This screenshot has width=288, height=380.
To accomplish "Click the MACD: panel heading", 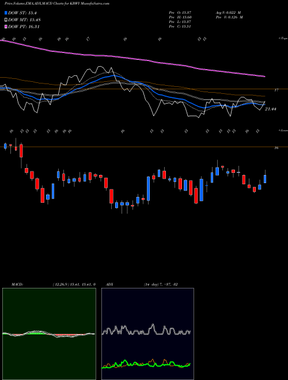I will click(17, 284).
